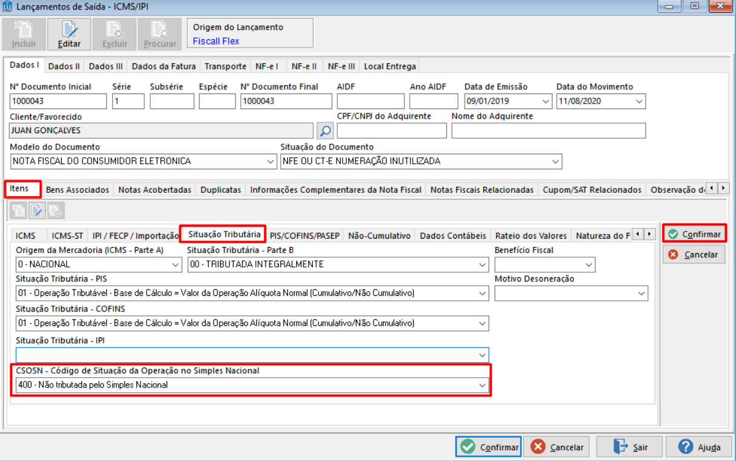Click the Nº Documento Inicial field
The image size is (736, 461).
59,101
